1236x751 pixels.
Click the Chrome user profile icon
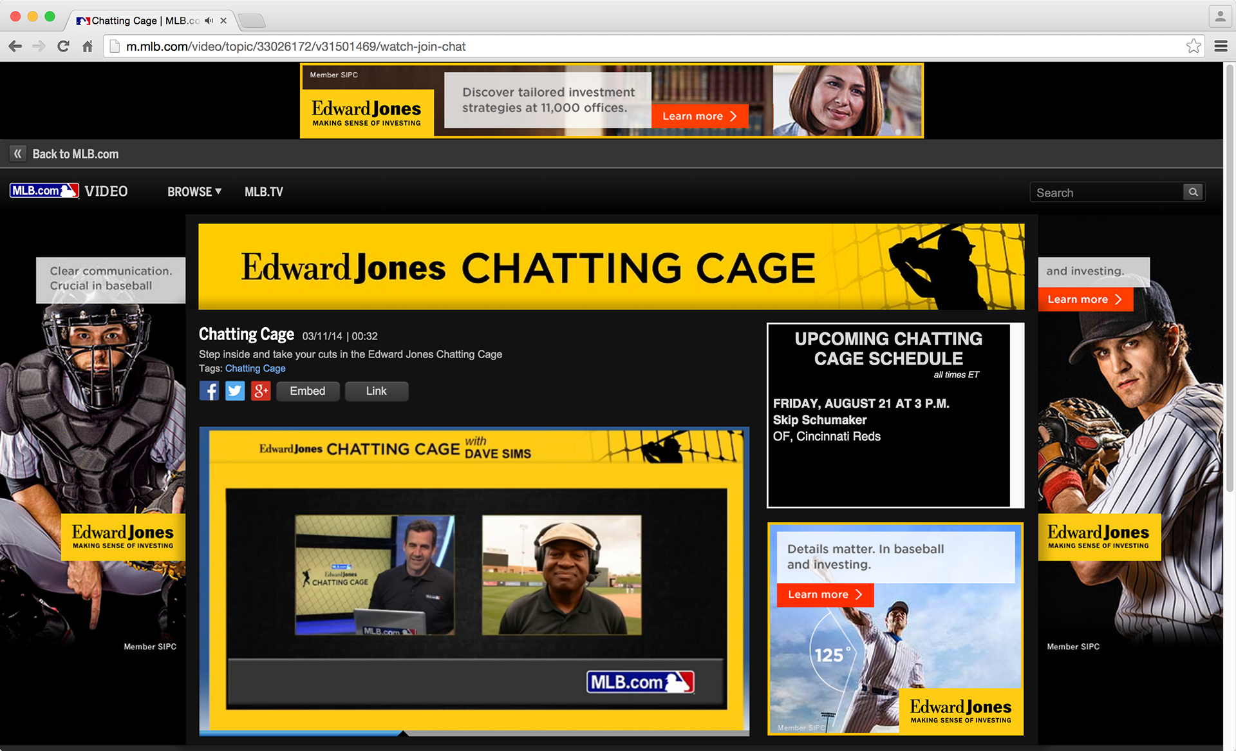(x=1220, y=17)
